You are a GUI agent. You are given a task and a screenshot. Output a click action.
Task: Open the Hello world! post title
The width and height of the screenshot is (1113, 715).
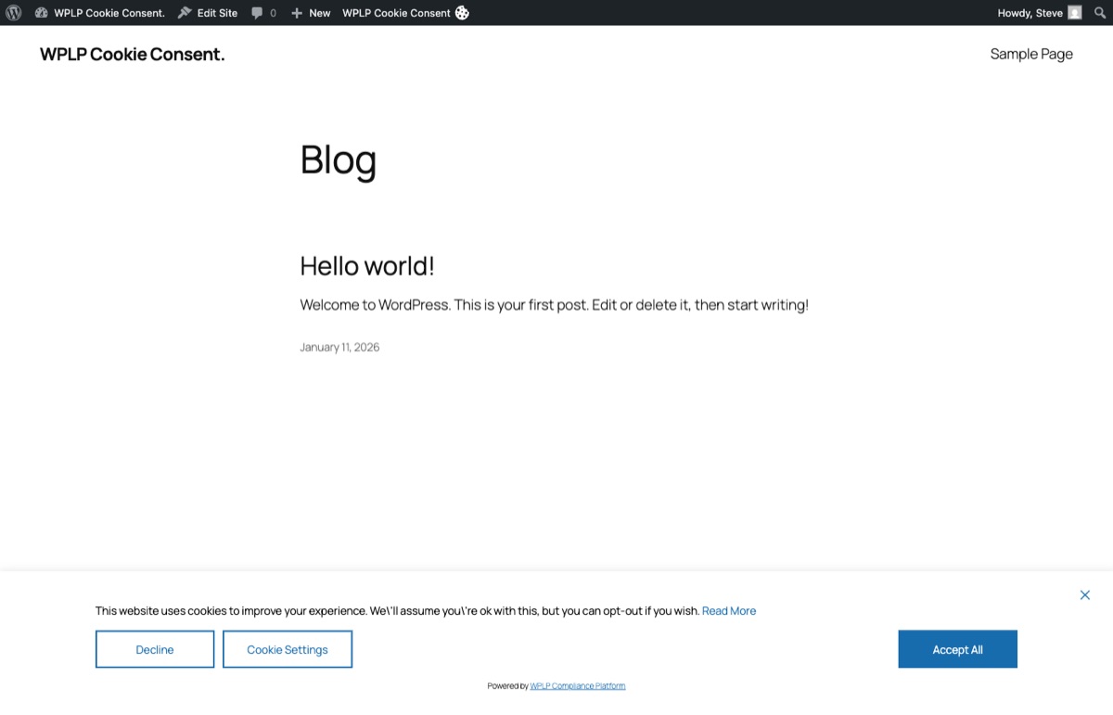pyautogui.click(x=367, y=266)
